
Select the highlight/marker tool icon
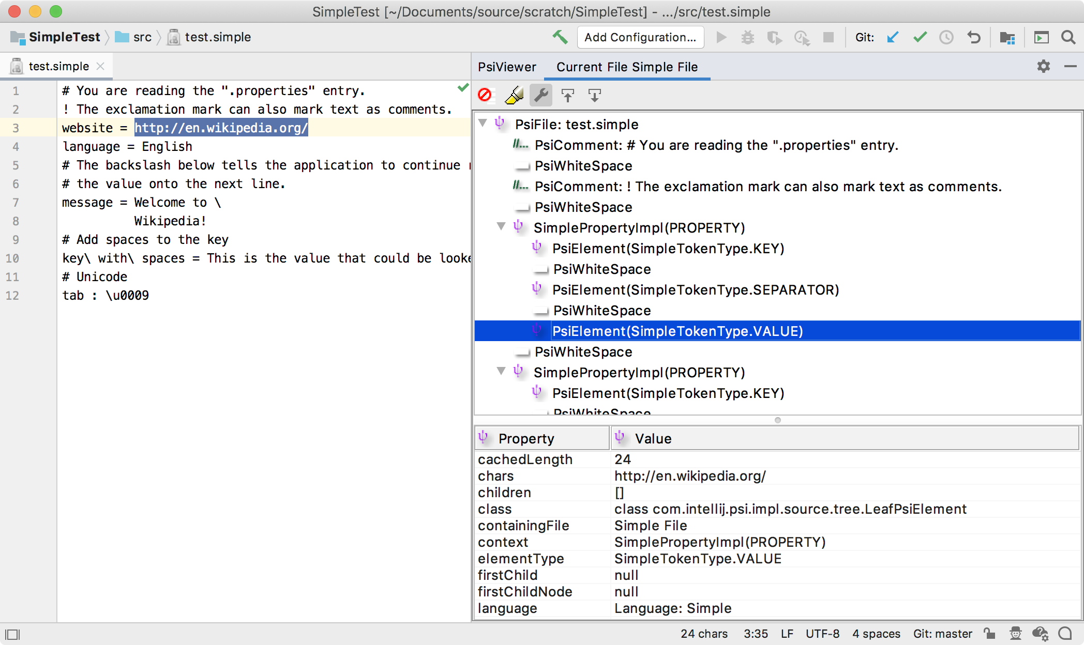tap(513, 95)
